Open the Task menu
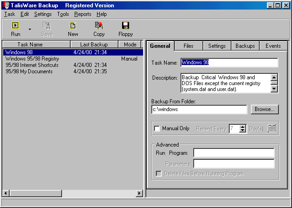292x208 pixels. (x=10, y=14)
